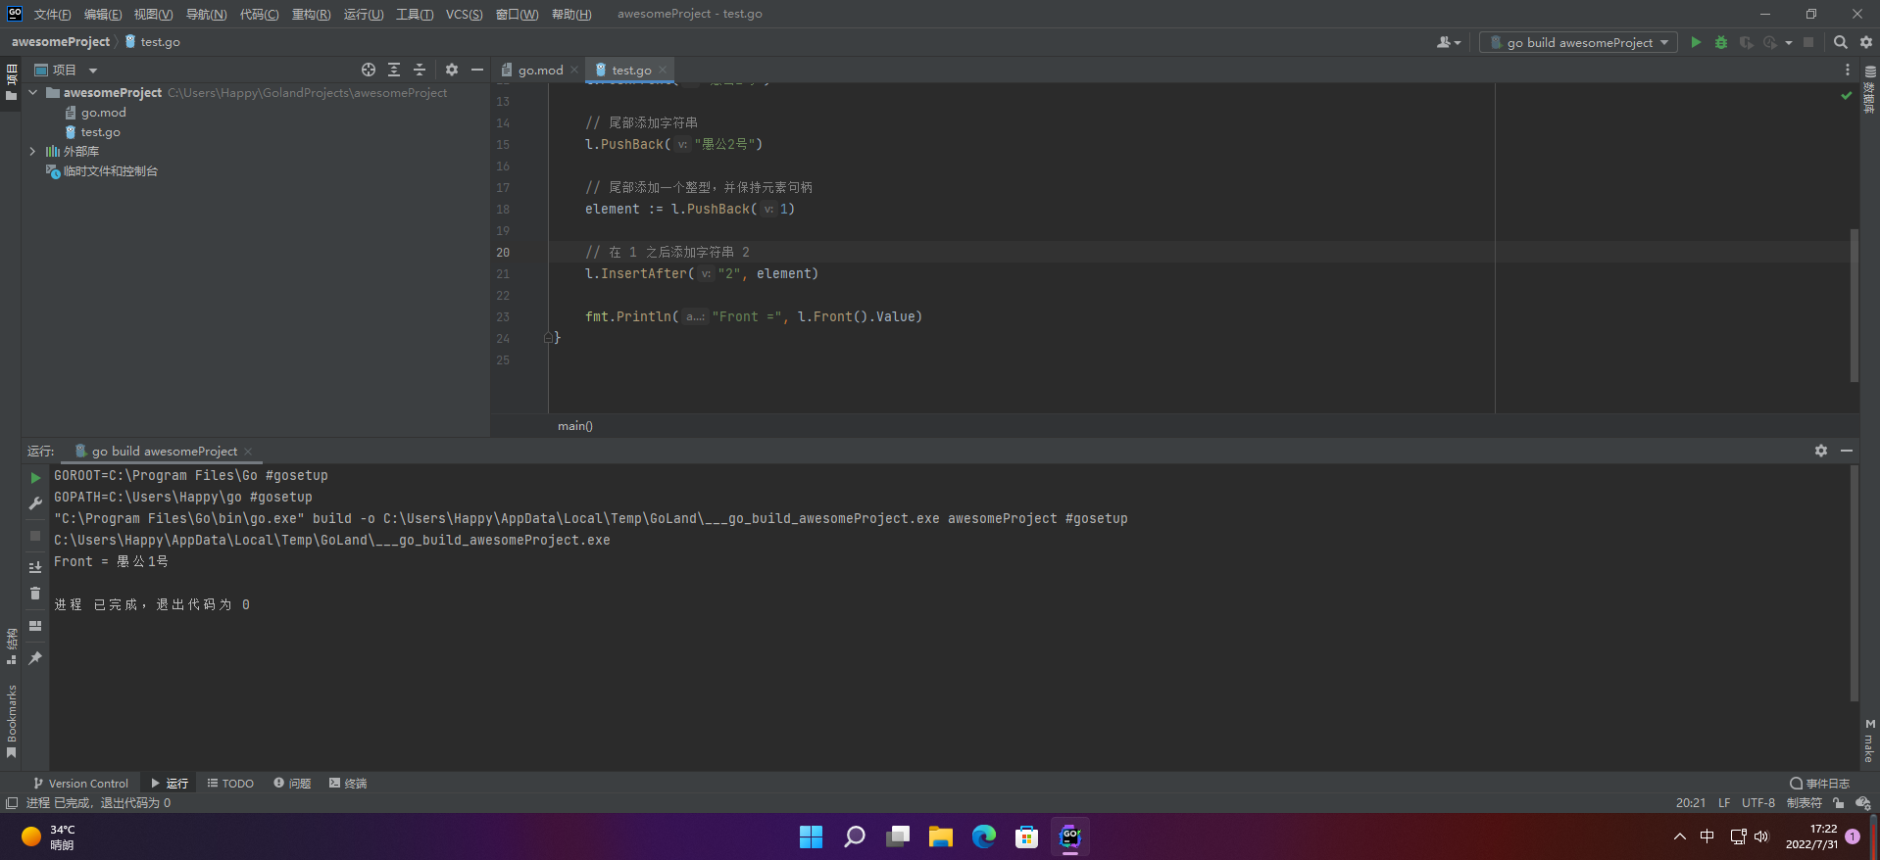Image resolution: width=1880 pixels, height=860 pixels.
Task: Click the stop square in top toolbar
Action: pyautogui.click(x=1808, y=42)
